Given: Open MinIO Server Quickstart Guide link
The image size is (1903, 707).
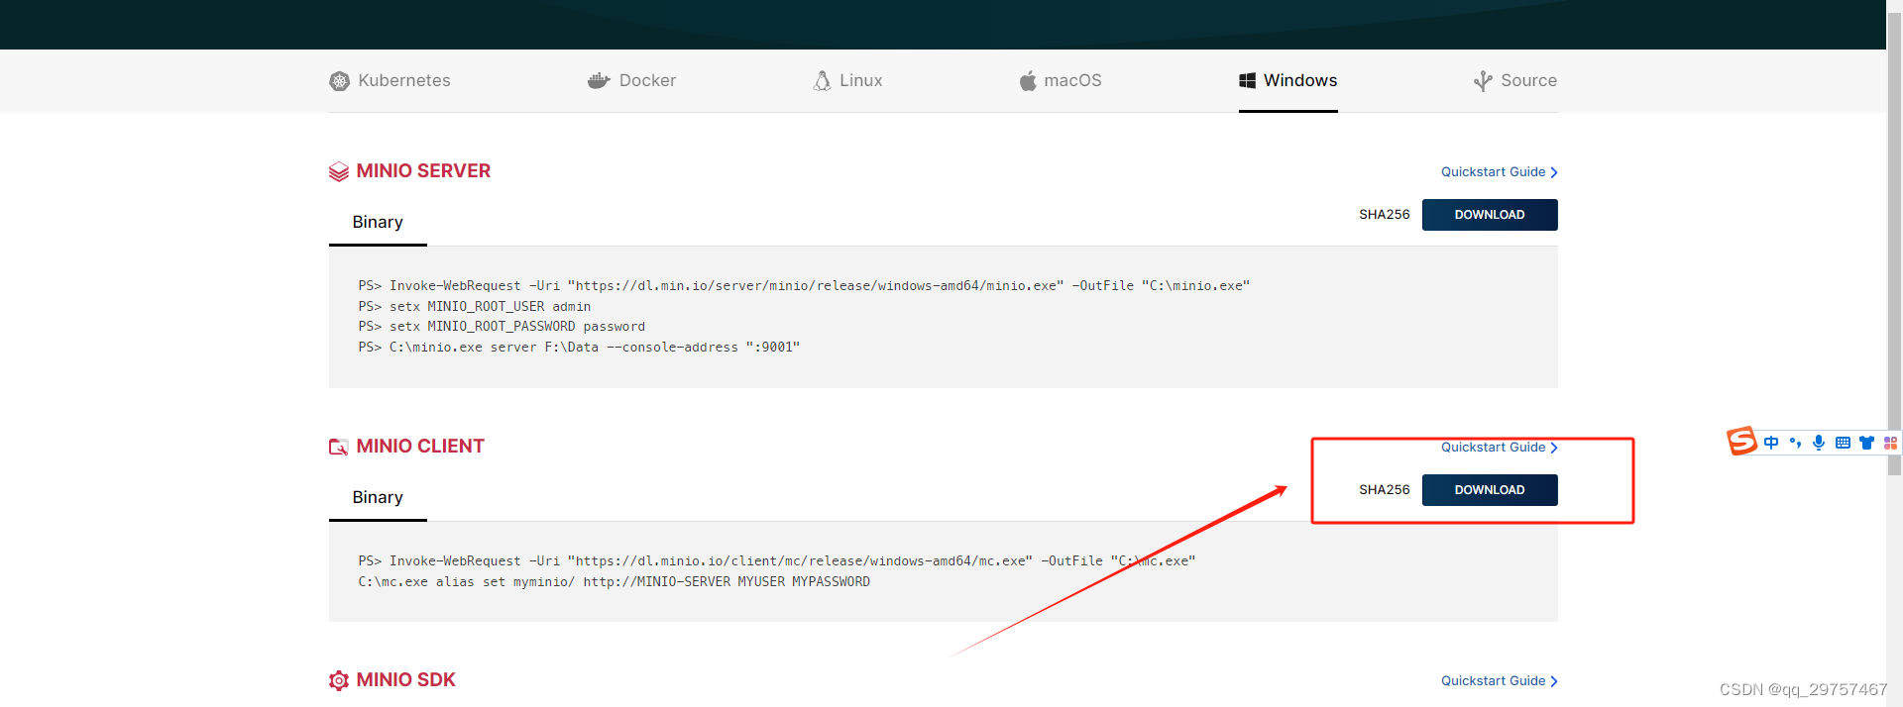Looking at the screenshot, I should 1499,172.
